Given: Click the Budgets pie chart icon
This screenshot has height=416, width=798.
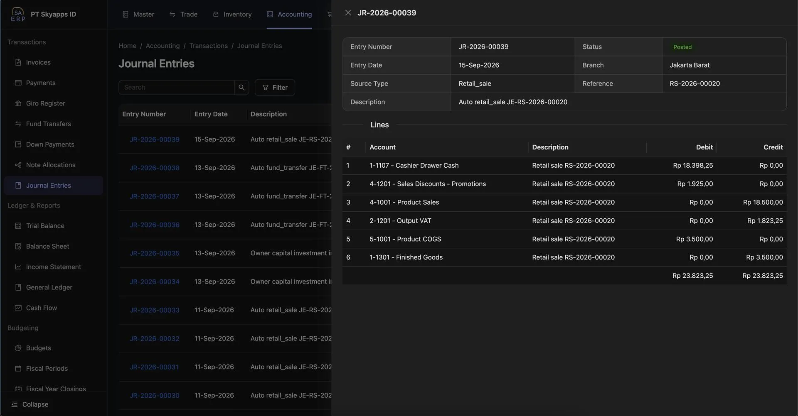Looking at the screenshot, I should tap(18, 348).
